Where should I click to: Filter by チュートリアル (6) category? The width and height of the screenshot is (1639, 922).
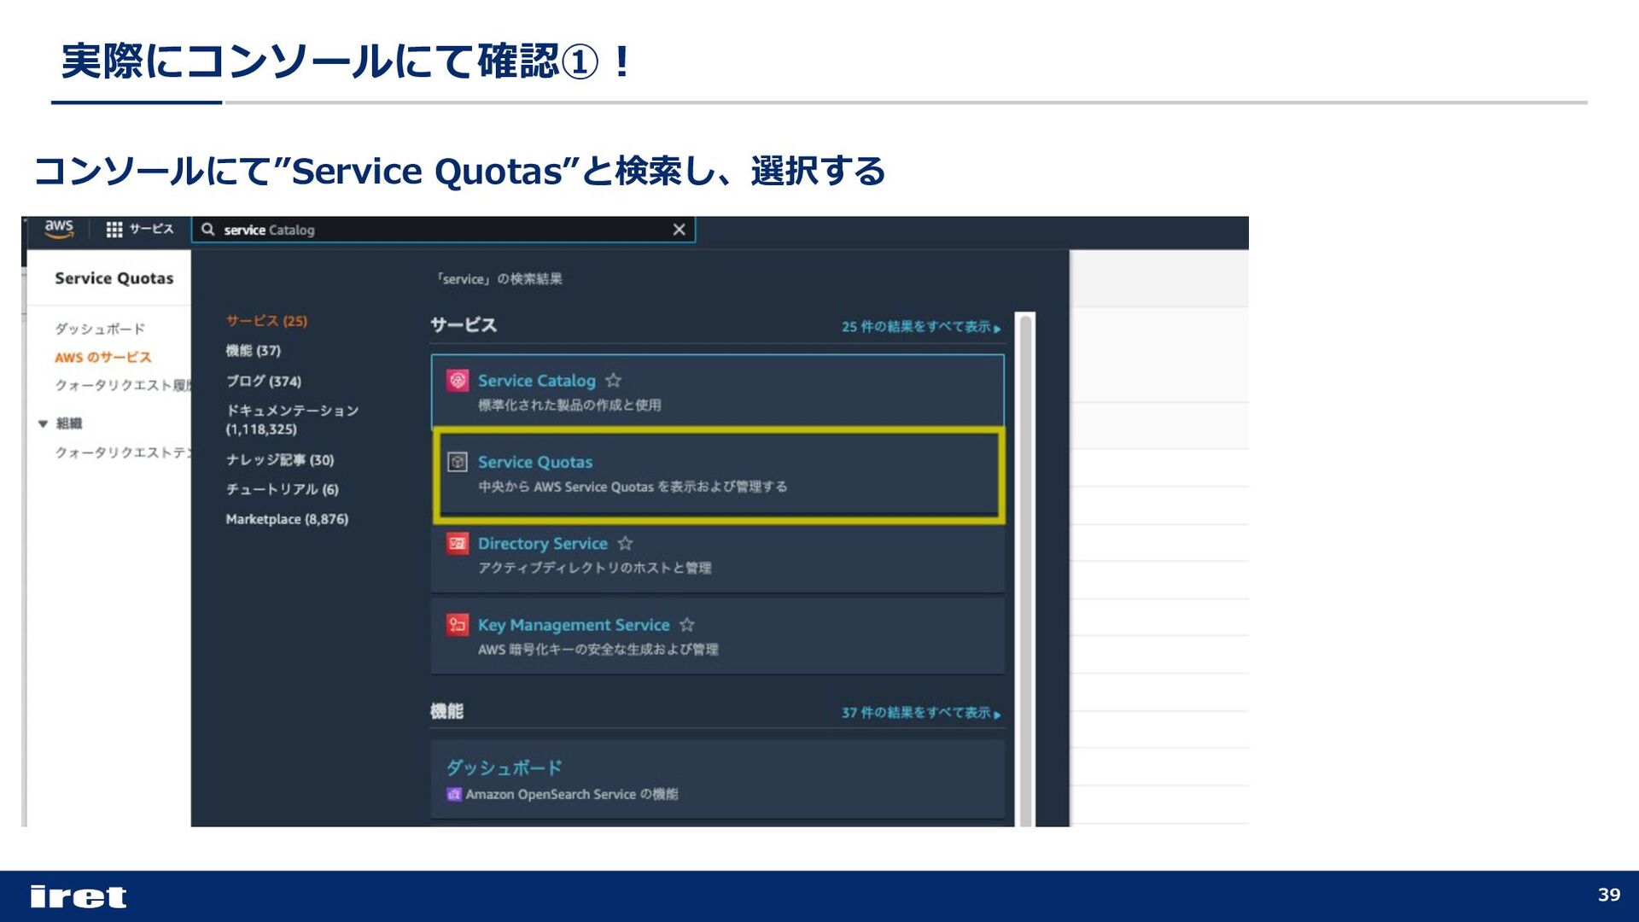pos(283,489)
